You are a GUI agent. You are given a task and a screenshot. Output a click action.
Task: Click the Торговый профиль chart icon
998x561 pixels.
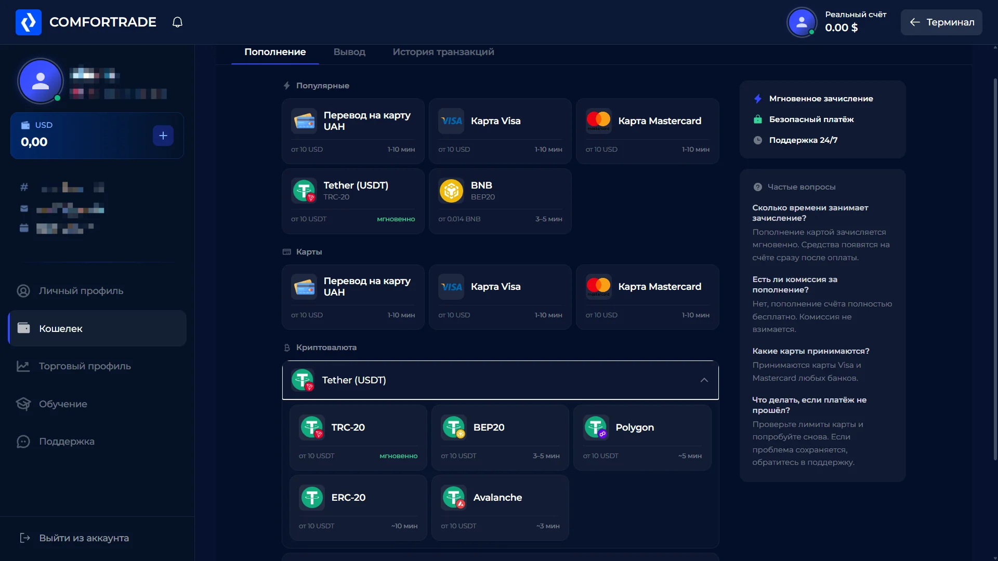[x=23, y=366]
